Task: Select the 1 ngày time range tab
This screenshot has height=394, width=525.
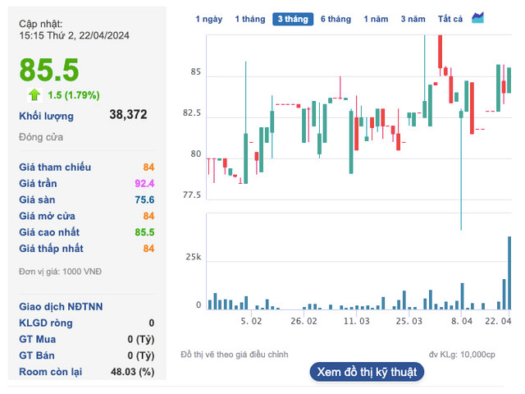Action: pos(208,19)
